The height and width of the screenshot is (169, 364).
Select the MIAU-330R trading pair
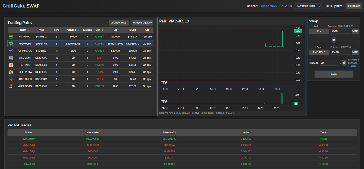pyautogui.click(x=80, y=58)
